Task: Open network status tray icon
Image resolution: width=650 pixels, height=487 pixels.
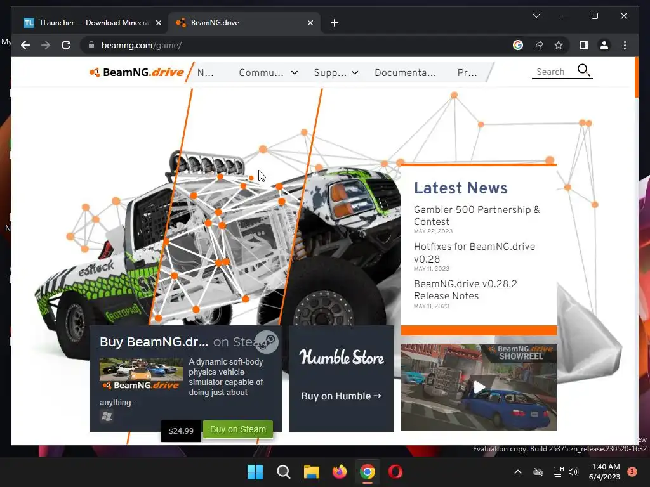Action: click(559, 472)
